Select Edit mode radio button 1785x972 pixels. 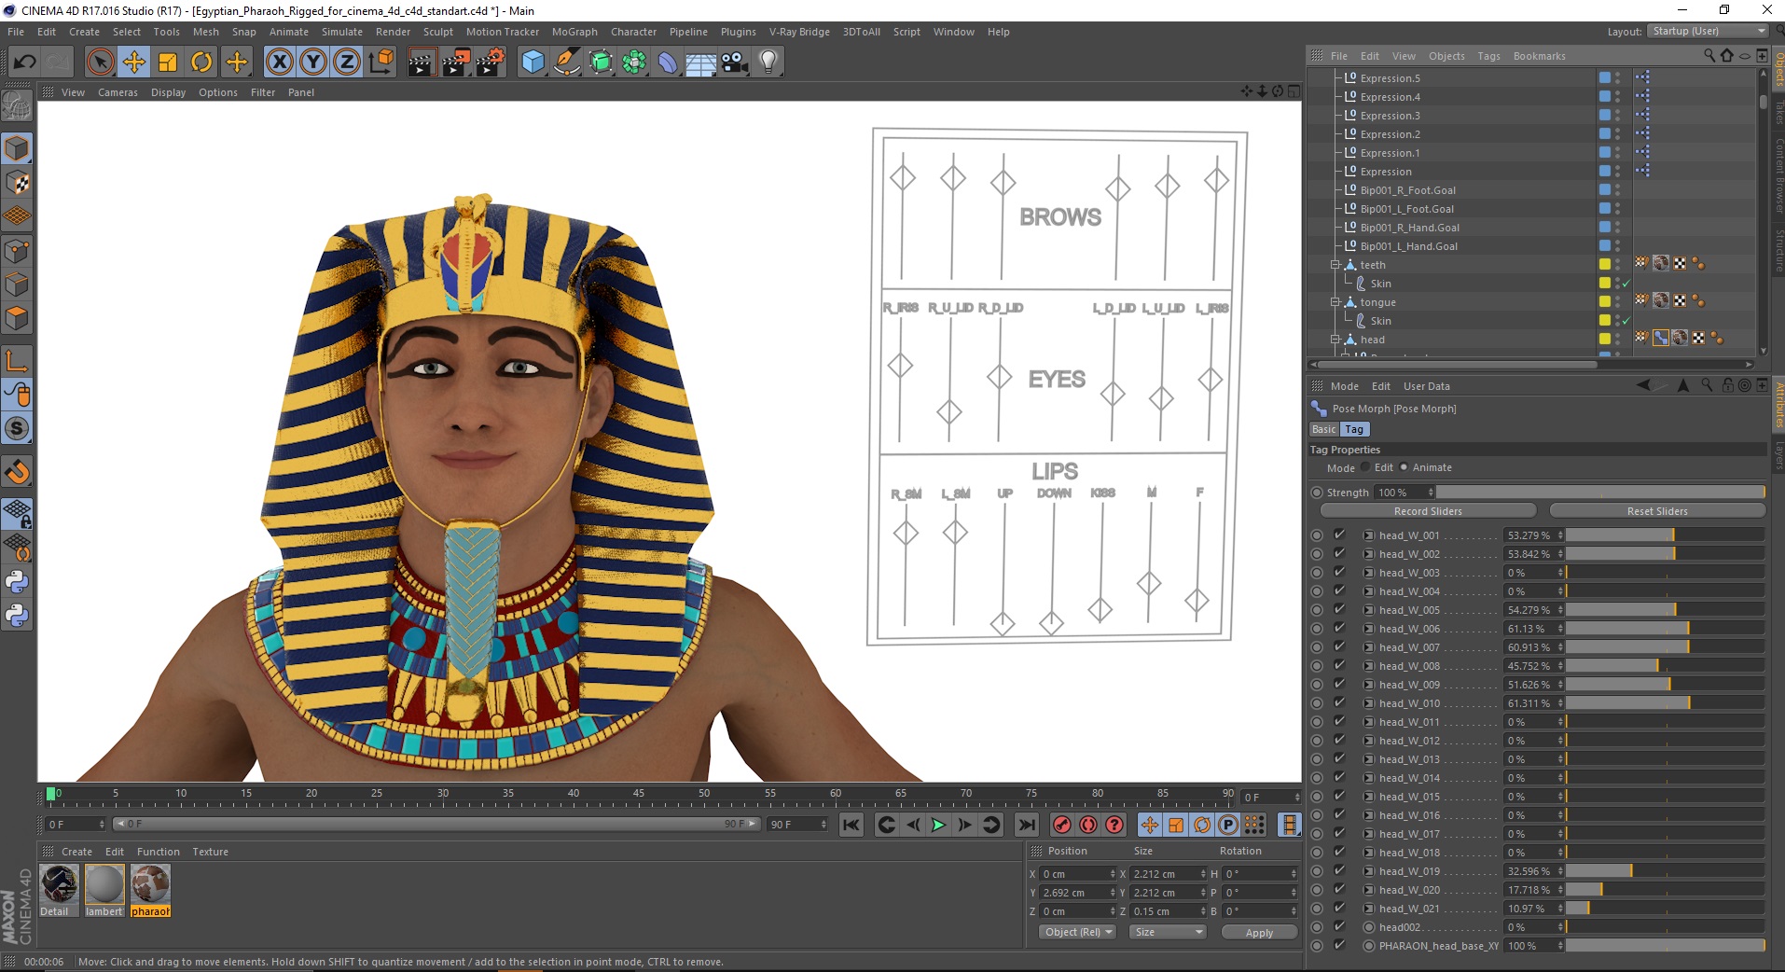(x=1365, y=467)
